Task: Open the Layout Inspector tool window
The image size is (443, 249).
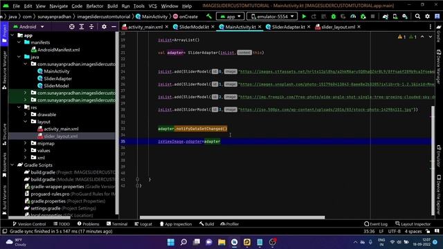Action: tap(413, 224)
